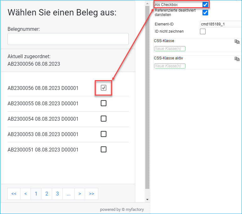Enable ID nicht zeichnen checkbox
The height and width of the screenshot is (214, 242).
(203, 31)
